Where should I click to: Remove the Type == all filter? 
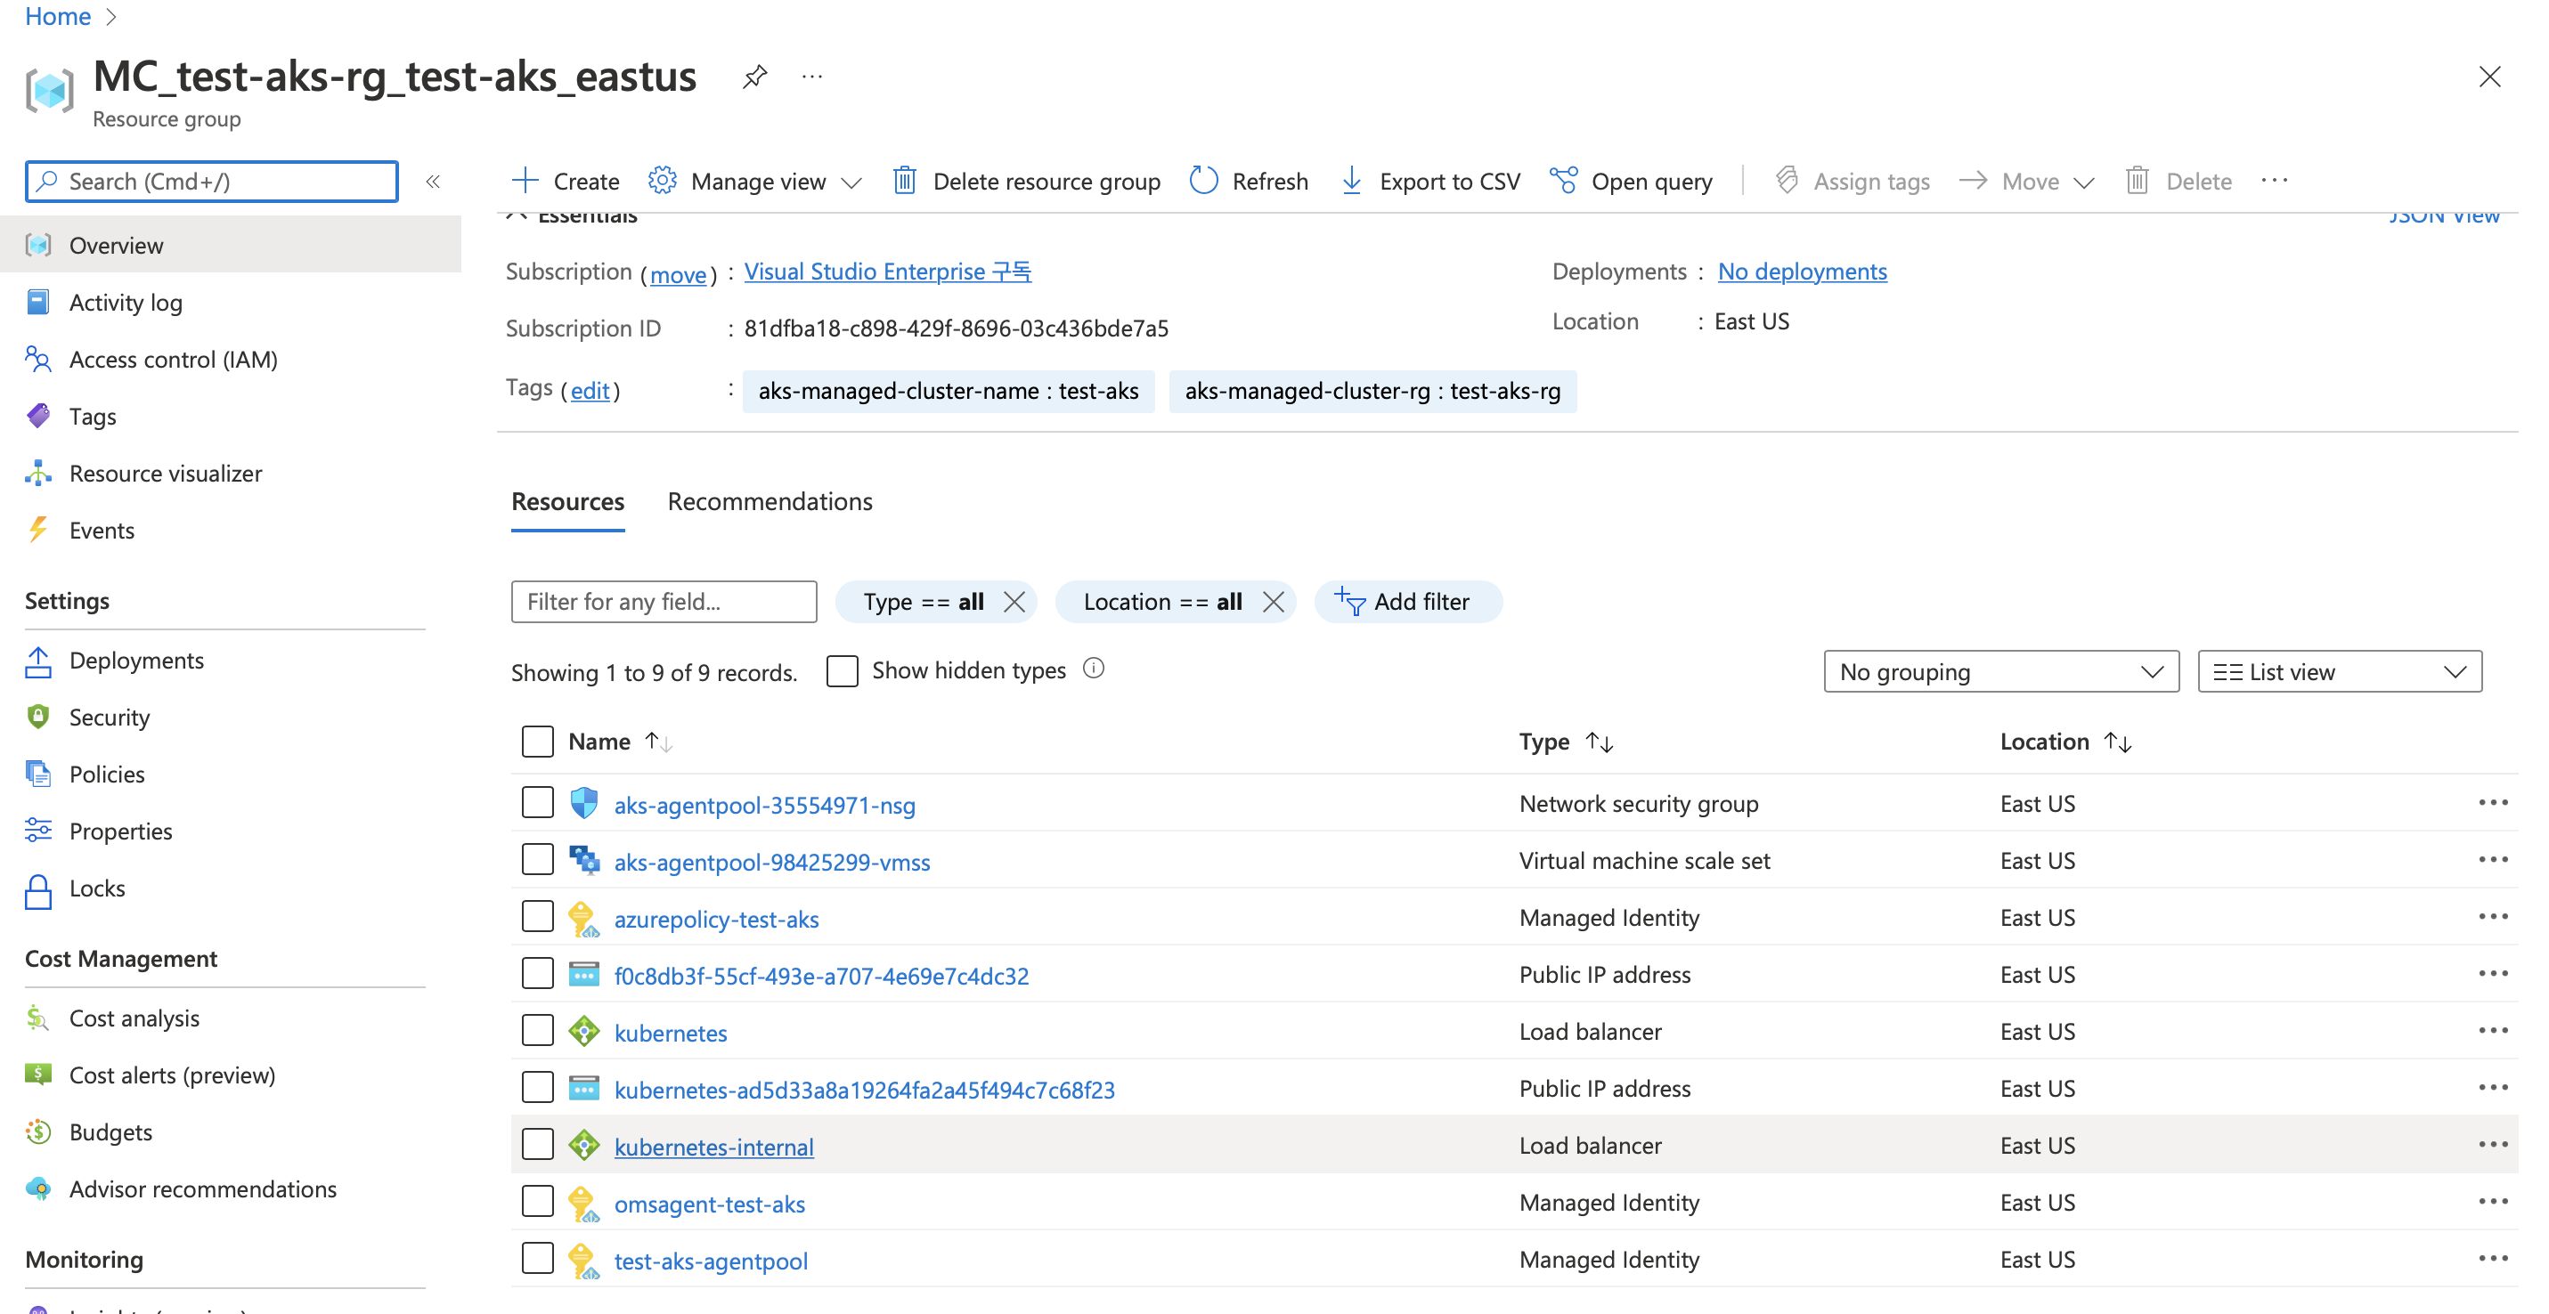(1014, 602)
